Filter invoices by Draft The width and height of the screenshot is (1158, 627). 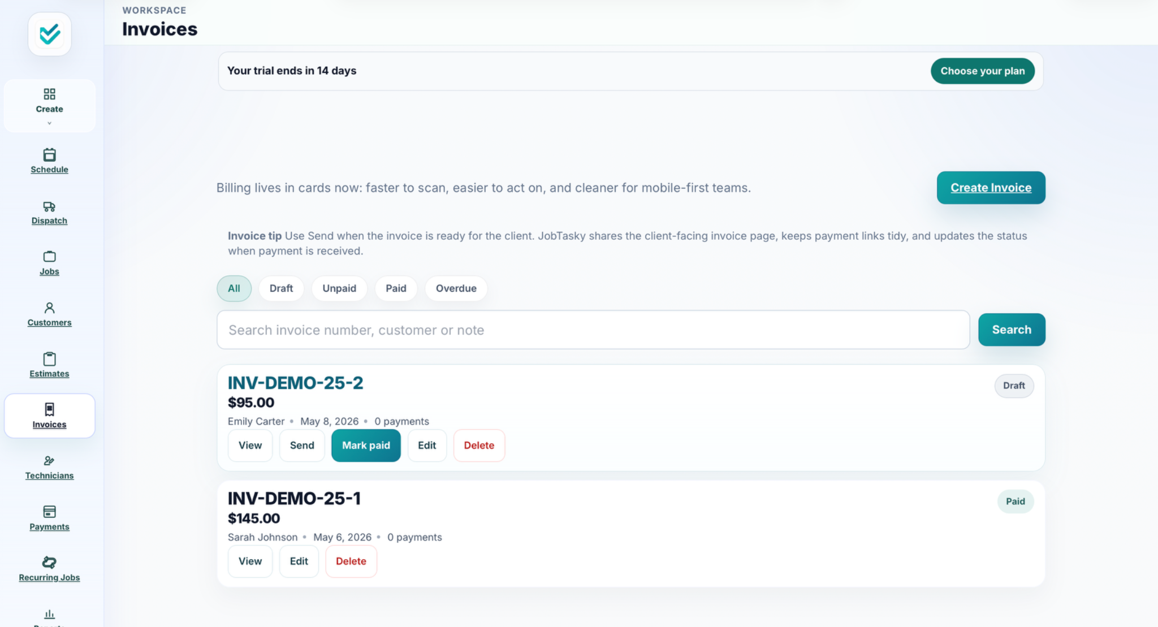(281, 288)
